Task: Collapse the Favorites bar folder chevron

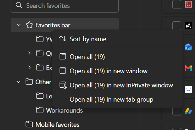Action: click(x=19, y=25)
